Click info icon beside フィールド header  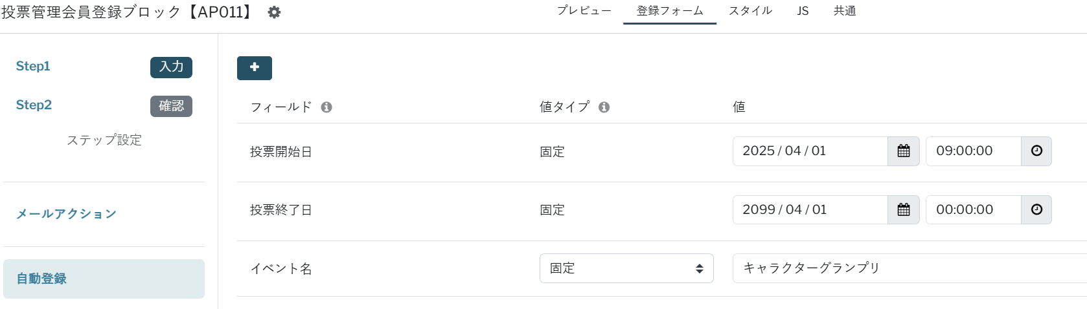coord(326,107)
